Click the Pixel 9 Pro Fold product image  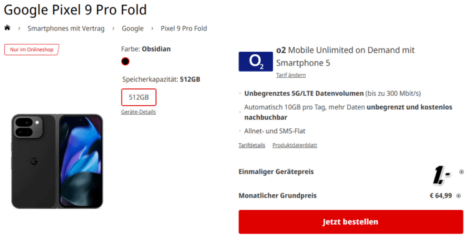coord(57,161)
